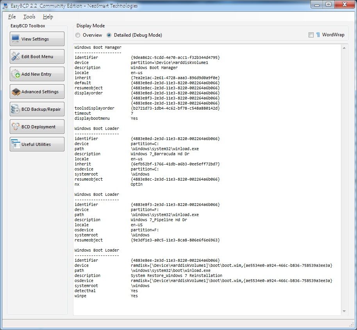Click scrollbar up arrow in text pane
The image size is (357, 330).
pyautogui.click(x=344, y=48)
